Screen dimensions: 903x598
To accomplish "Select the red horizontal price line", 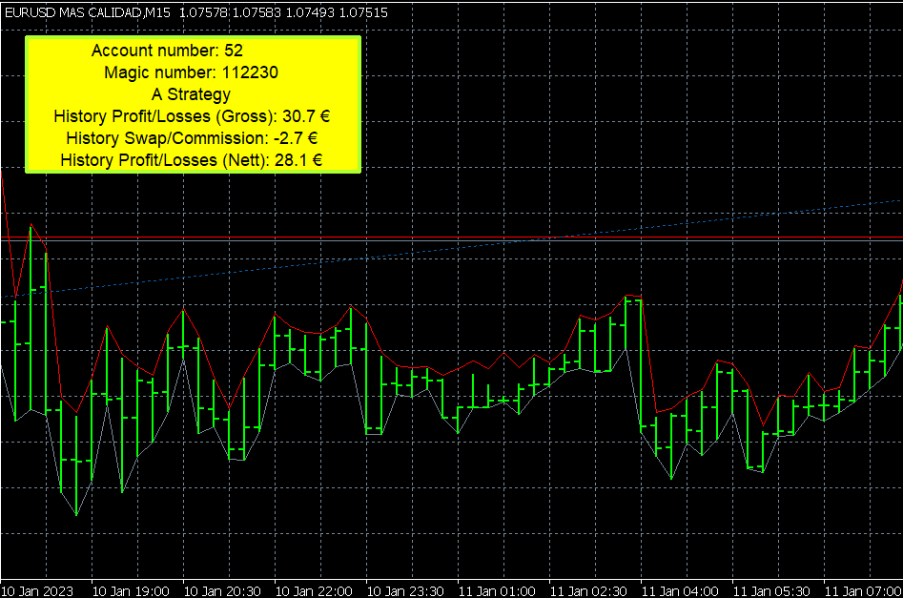I will (452, 237).
